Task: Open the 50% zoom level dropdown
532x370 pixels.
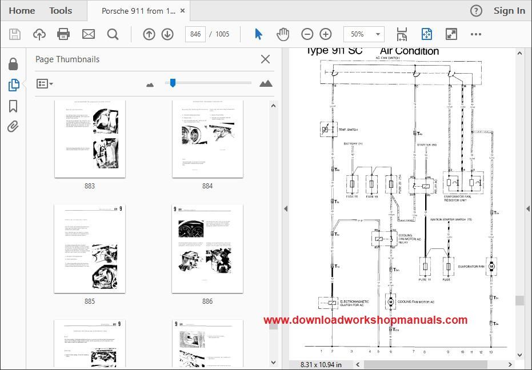Action: click(x=364, y=34)
